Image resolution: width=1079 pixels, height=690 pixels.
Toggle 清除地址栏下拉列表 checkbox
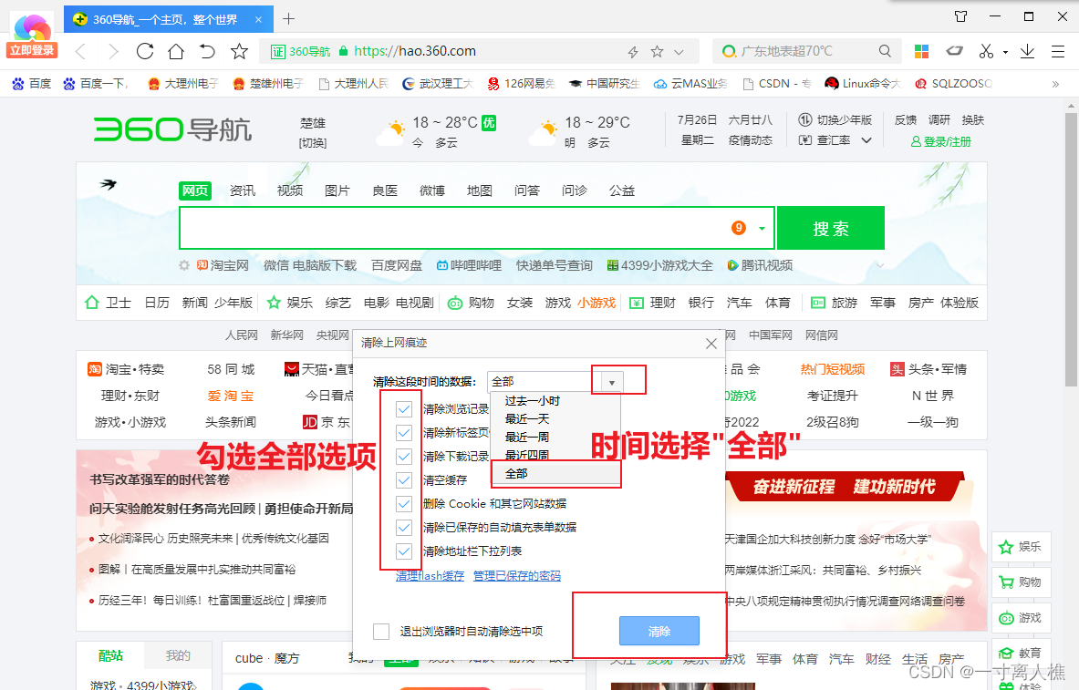click(x=404, y=551)
